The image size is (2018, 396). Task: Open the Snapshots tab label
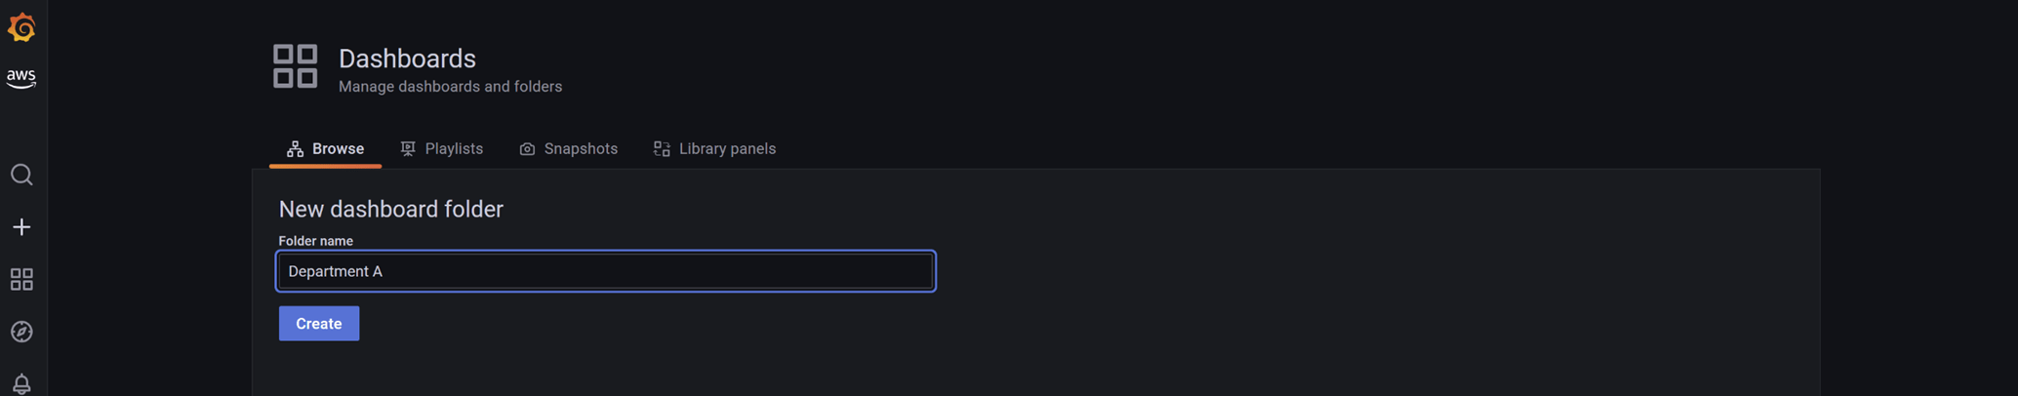click(581, 149)
